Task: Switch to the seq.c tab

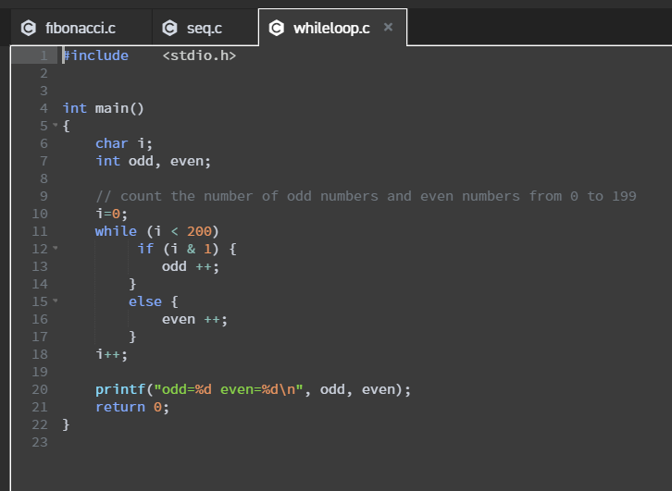Action: [205, 29]
